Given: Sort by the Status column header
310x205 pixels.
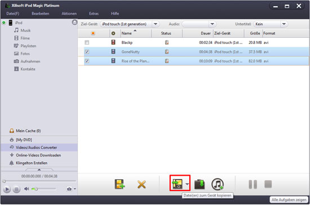Looking at the screenshot, I should click(x=167, y=33).
